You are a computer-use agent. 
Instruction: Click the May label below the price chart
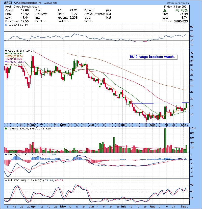coord(63,125)
